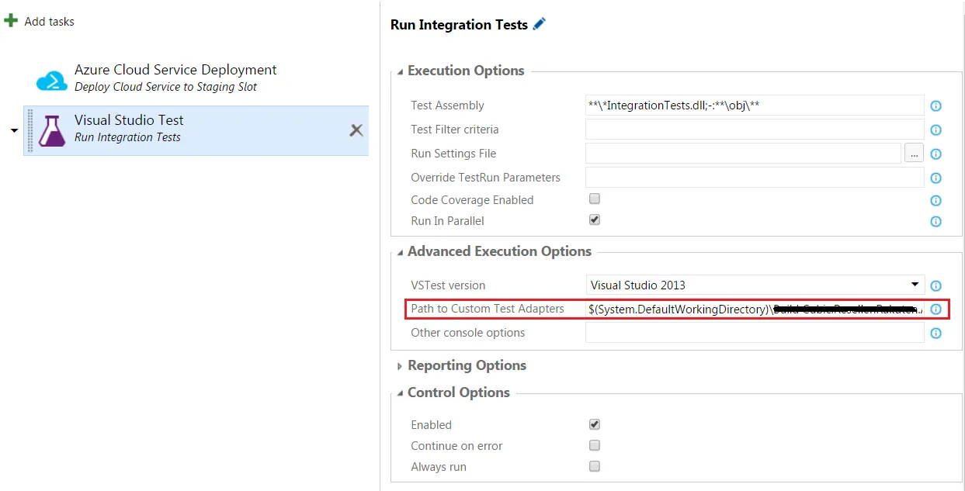Toggle the Continue on error checkbox

(x=595, y=445)
